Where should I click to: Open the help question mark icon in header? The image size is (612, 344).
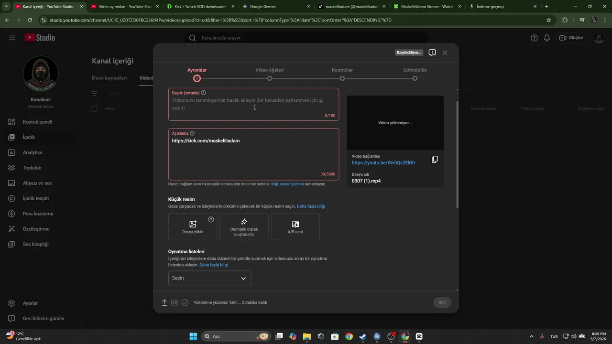534,38
